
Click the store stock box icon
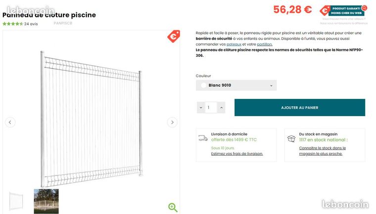[291, 138]
